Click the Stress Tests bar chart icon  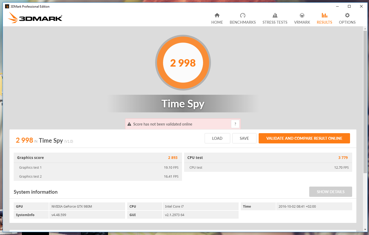(x=275, y=15)
